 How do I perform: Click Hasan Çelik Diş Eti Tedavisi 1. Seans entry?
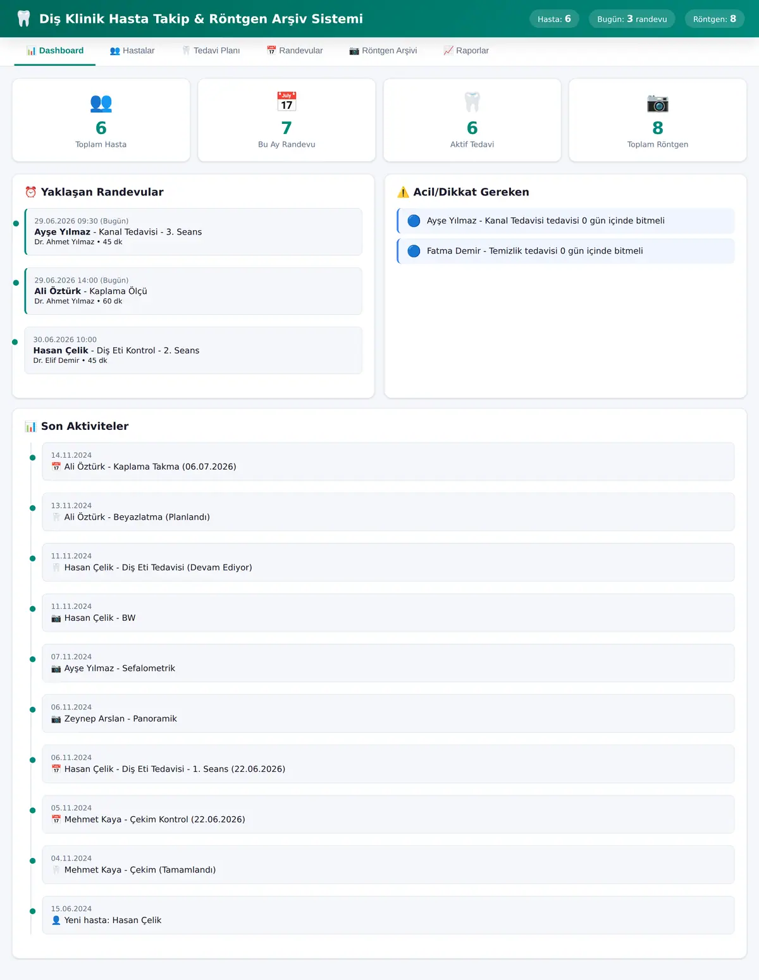tap(388, 764)
